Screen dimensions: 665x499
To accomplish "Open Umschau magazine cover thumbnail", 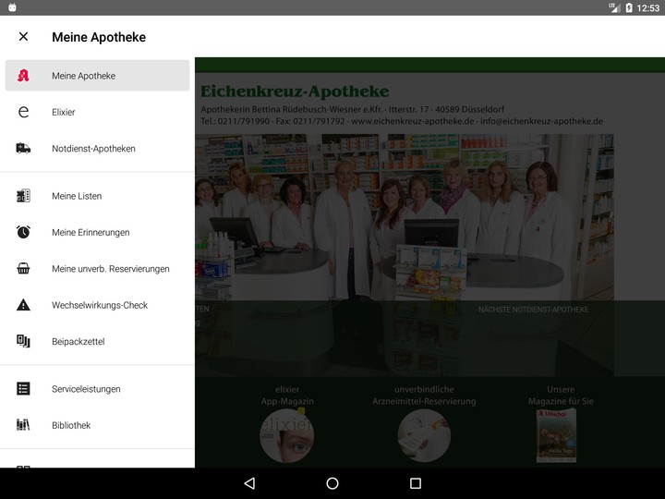I will click(556, 435).
